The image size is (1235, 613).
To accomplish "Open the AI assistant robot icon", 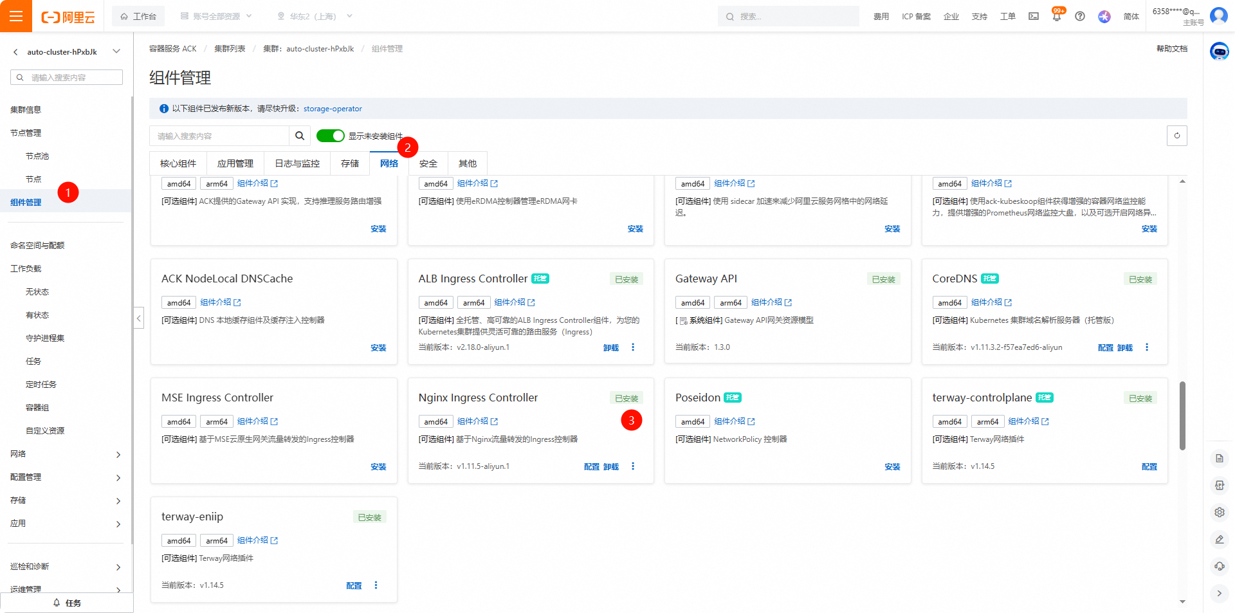I will (1219, 51).
